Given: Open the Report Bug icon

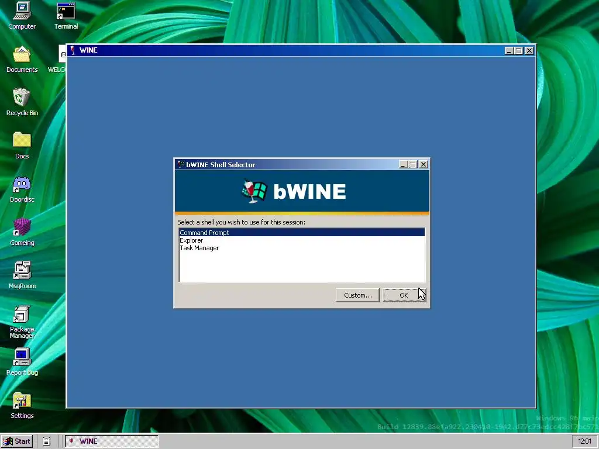Looking at the screenshot, I should coord(22,362).
